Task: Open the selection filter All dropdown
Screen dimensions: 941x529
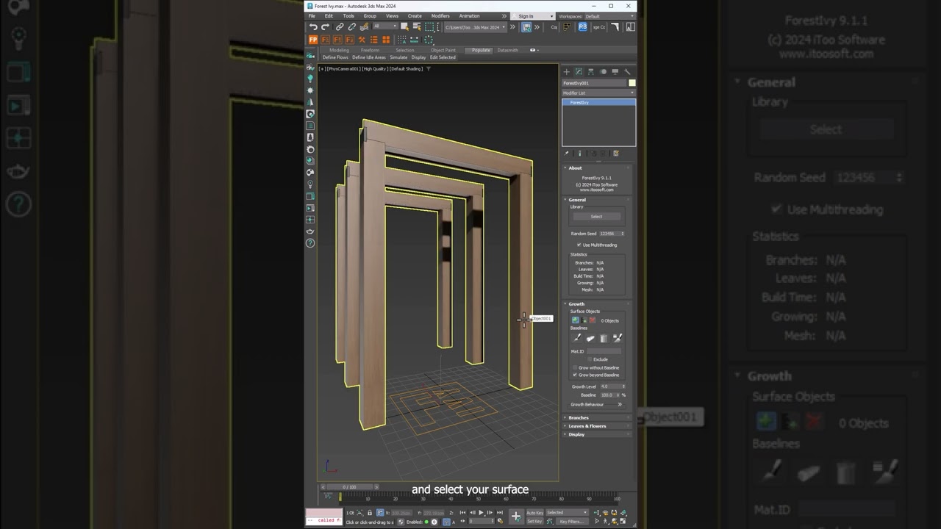Action: (384, 27)
